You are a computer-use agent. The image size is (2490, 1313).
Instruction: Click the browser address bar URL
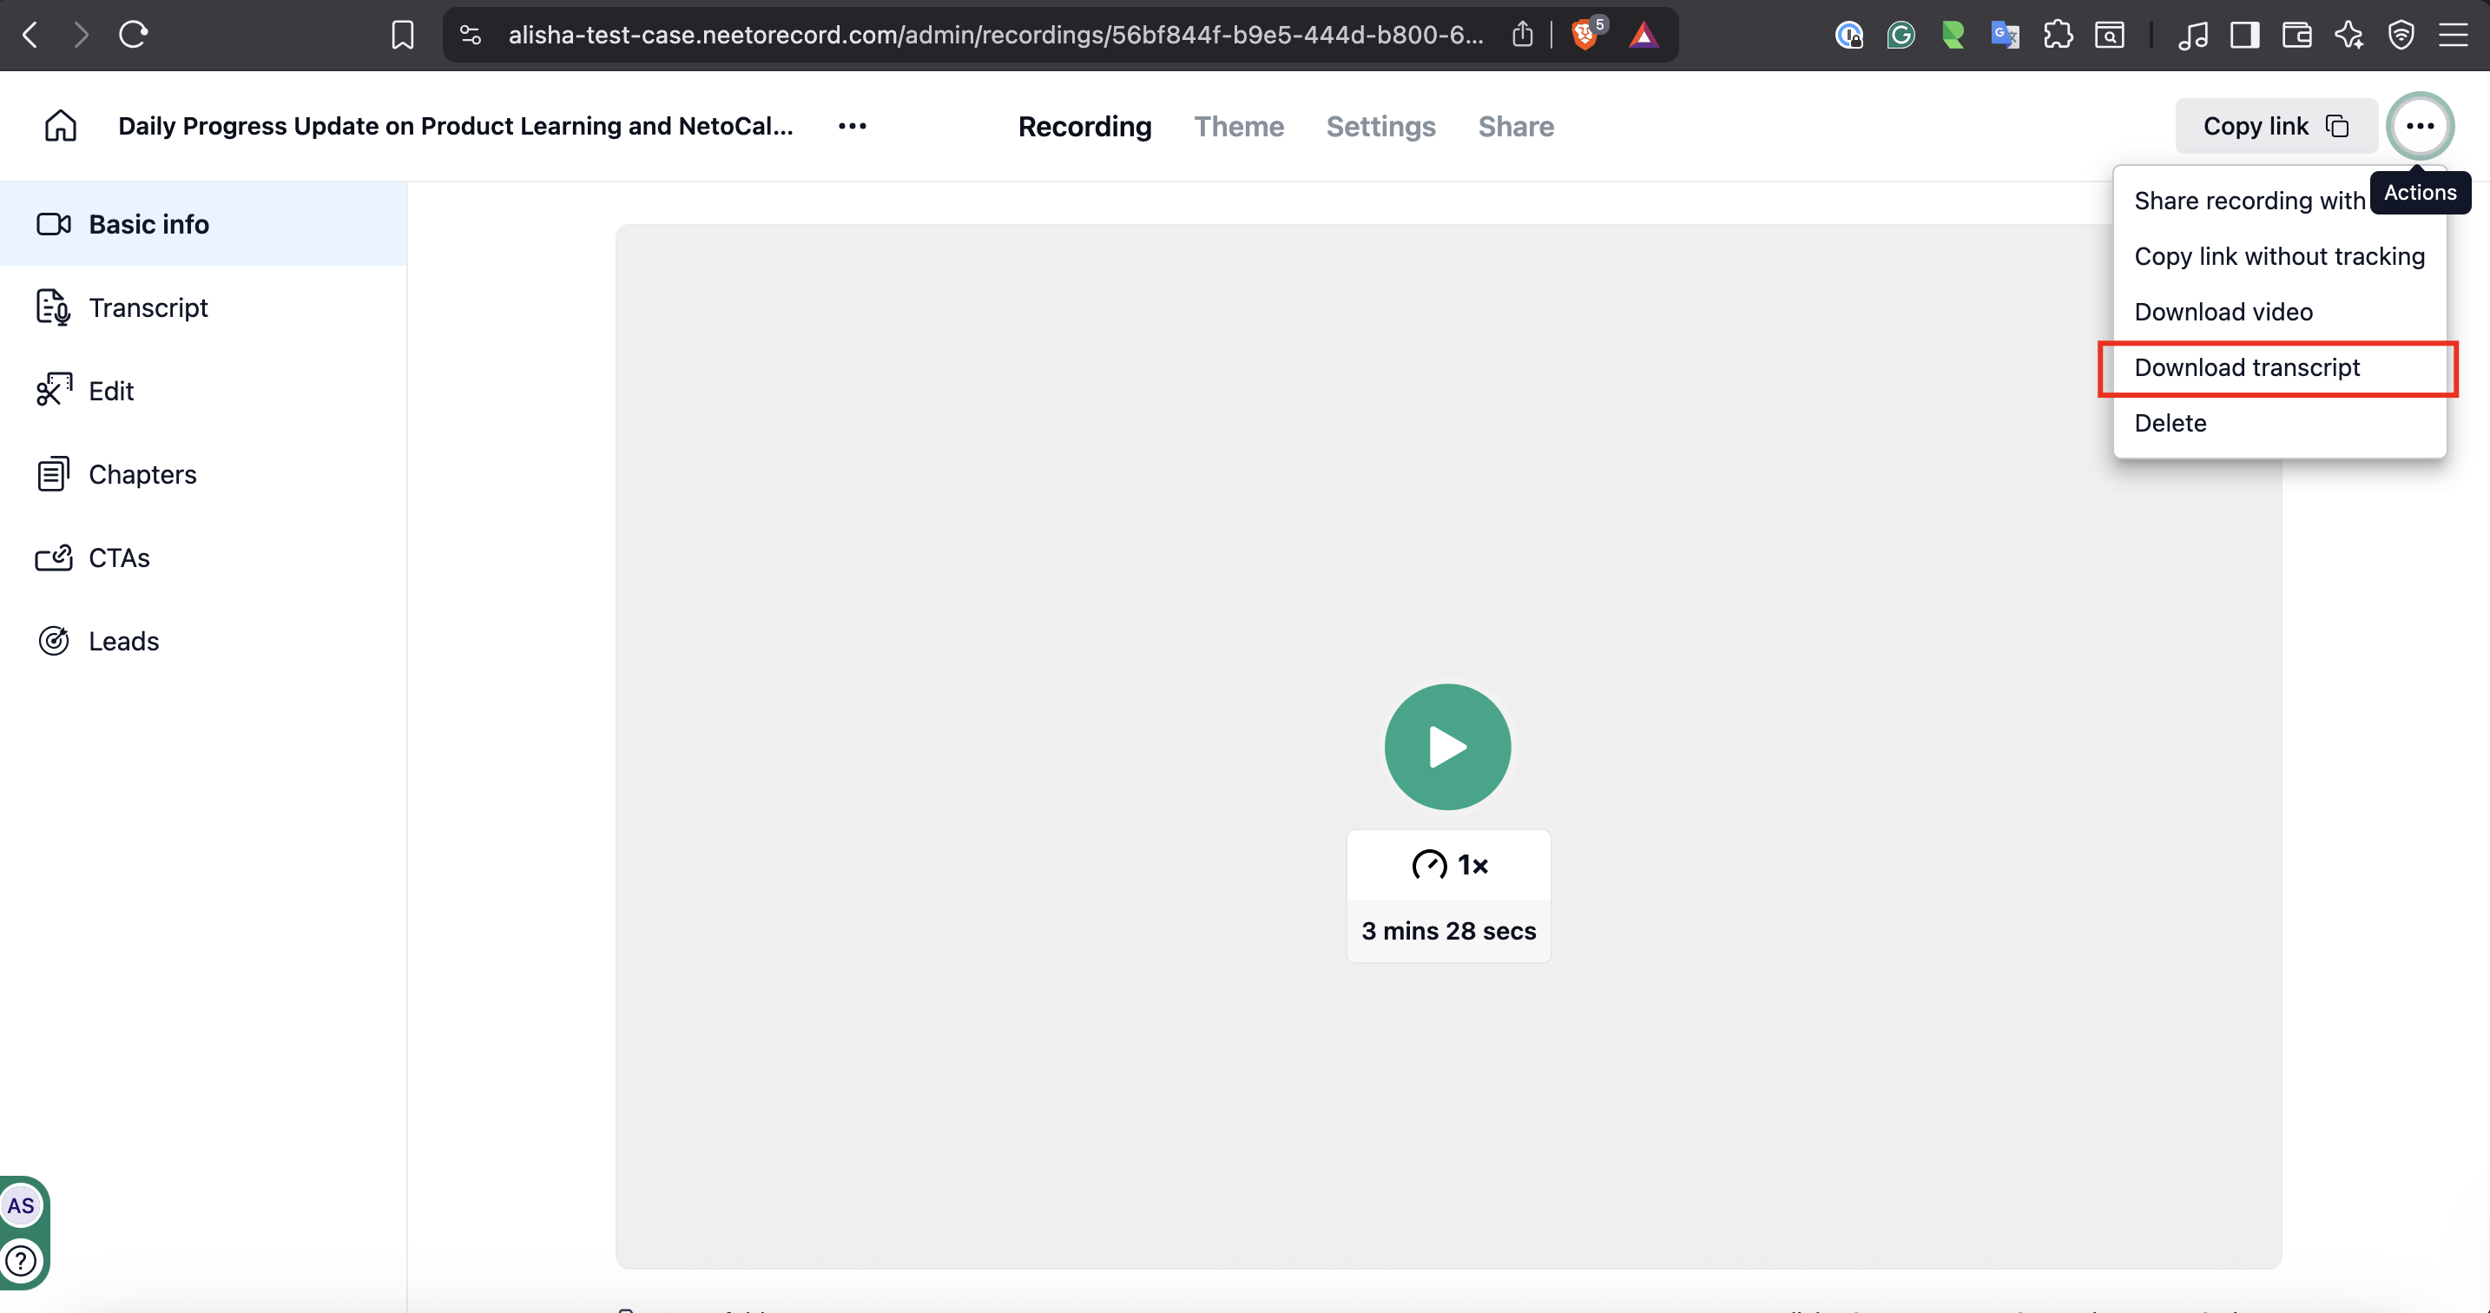point(996,35)
